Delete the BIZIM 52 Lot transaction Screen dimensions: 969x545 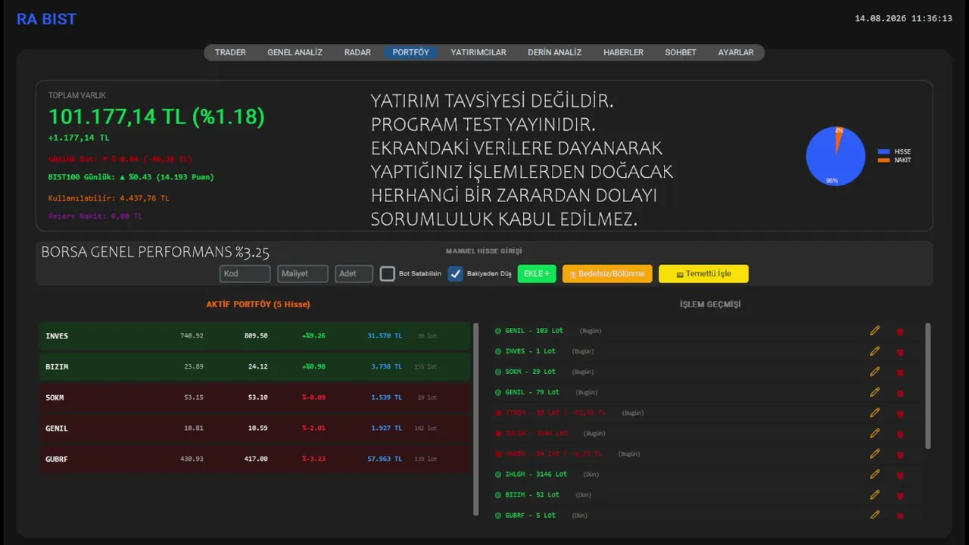tap(900, 495)
